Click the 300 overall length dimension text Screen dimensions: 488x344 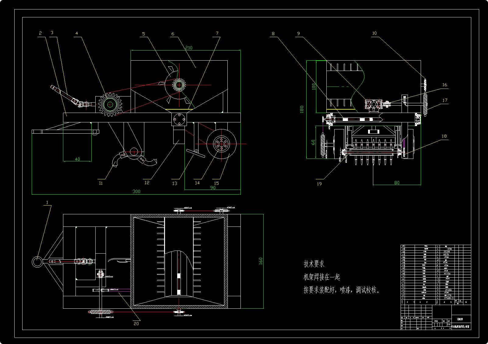click(x=136, y=191)
